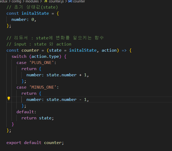The width and height of the screenshot is (172, 151).
Task: Click the comment '// input : state 와 action'
Action: pos(39,44)
